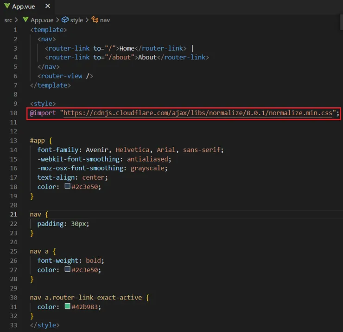Expand the chevron after src in the breadcrumb
The image size is (343, 332).
coord(17,20)
